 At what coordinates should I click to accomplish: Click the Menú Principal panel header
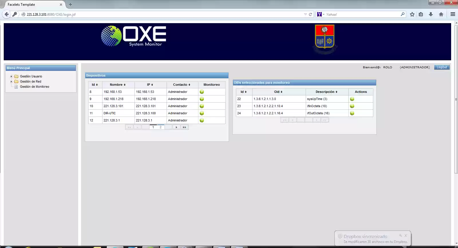(x=41, y=68)
